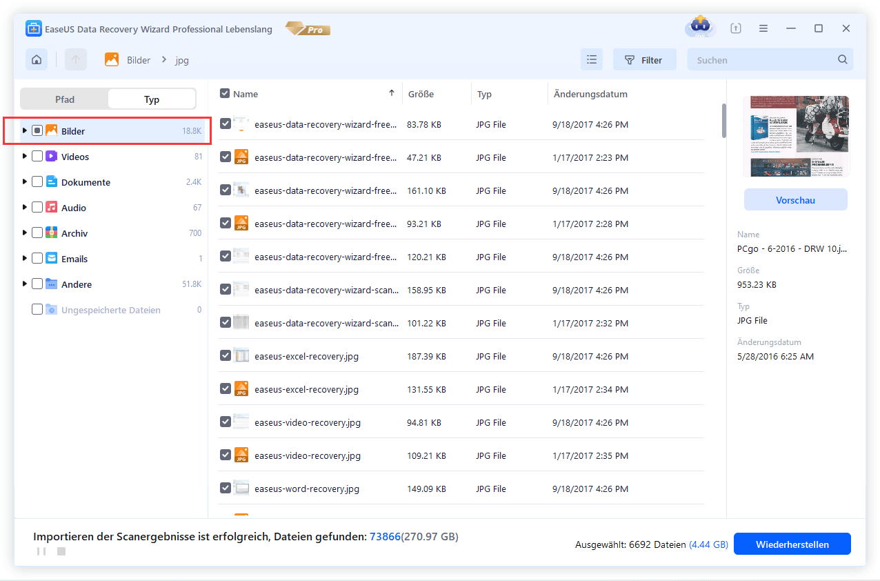This screenshot has width=880, height=581.
Task: Click the orange Bilder category icon in the tree
Action: point(51,130)
